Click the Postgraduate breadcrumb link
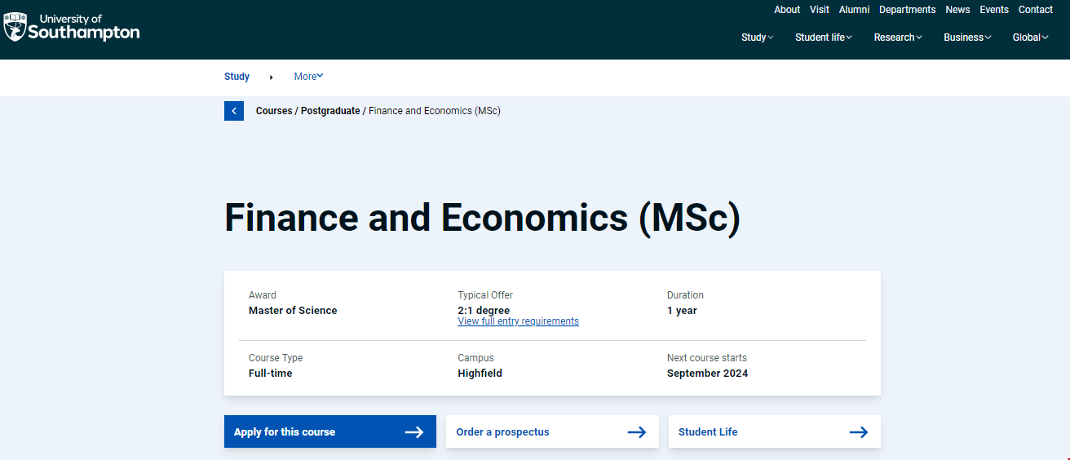This screenshot has height=460, width=1070. pyautogui.click(x=329, y=111)
